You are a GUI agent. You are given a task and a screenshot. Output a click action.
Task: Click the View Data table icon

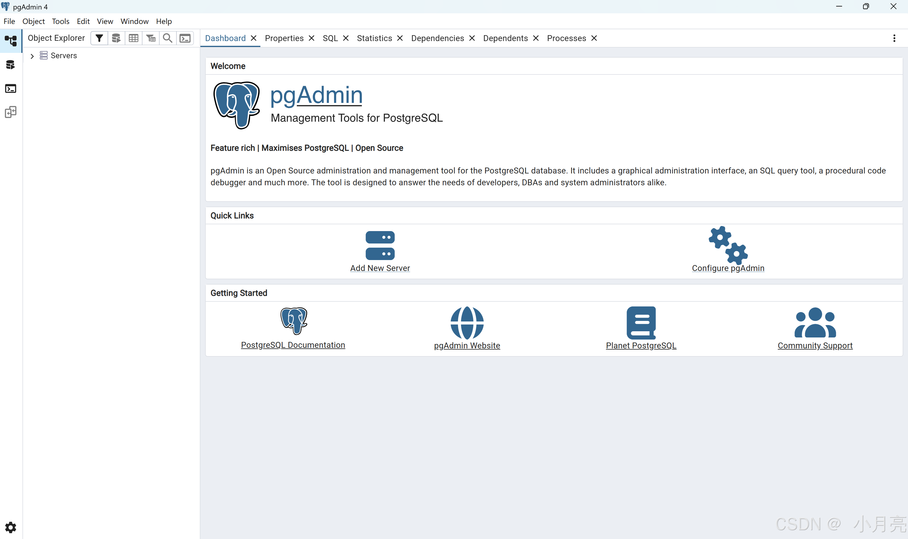point(133,38)
